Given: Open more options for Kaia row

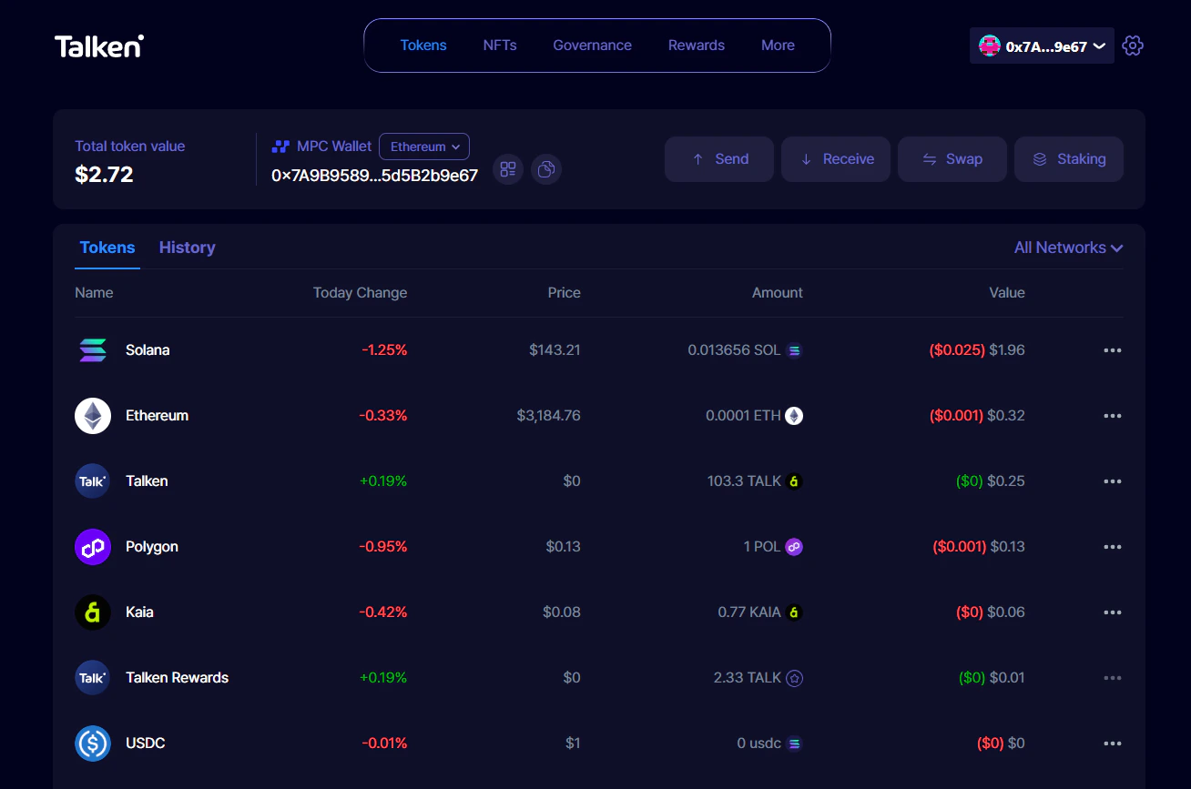Looking at the screenshot, I should tap(1113, 612).
